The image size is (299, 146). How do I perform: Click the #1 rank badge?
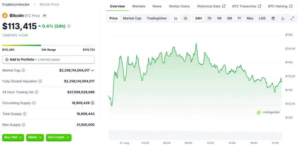pyautogui.click(x=44, y=16)
